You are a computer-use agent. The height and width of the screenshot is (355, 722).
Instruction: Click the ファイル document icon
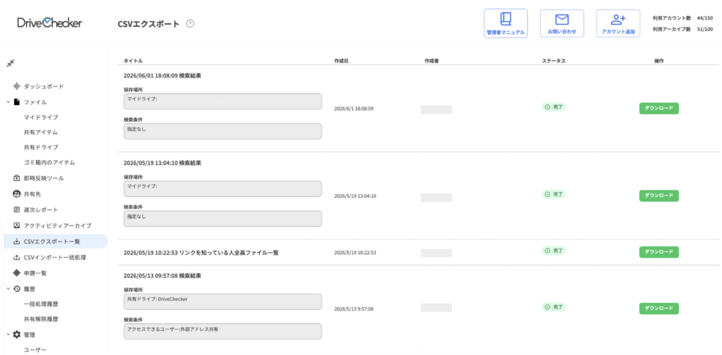17,101
